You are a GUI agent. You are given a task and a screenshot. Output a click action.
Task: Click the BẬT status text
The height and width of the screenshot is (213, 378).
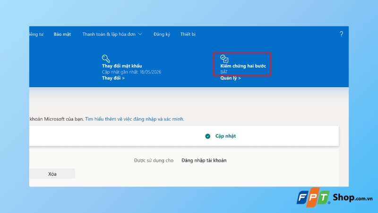click(223, 72)
